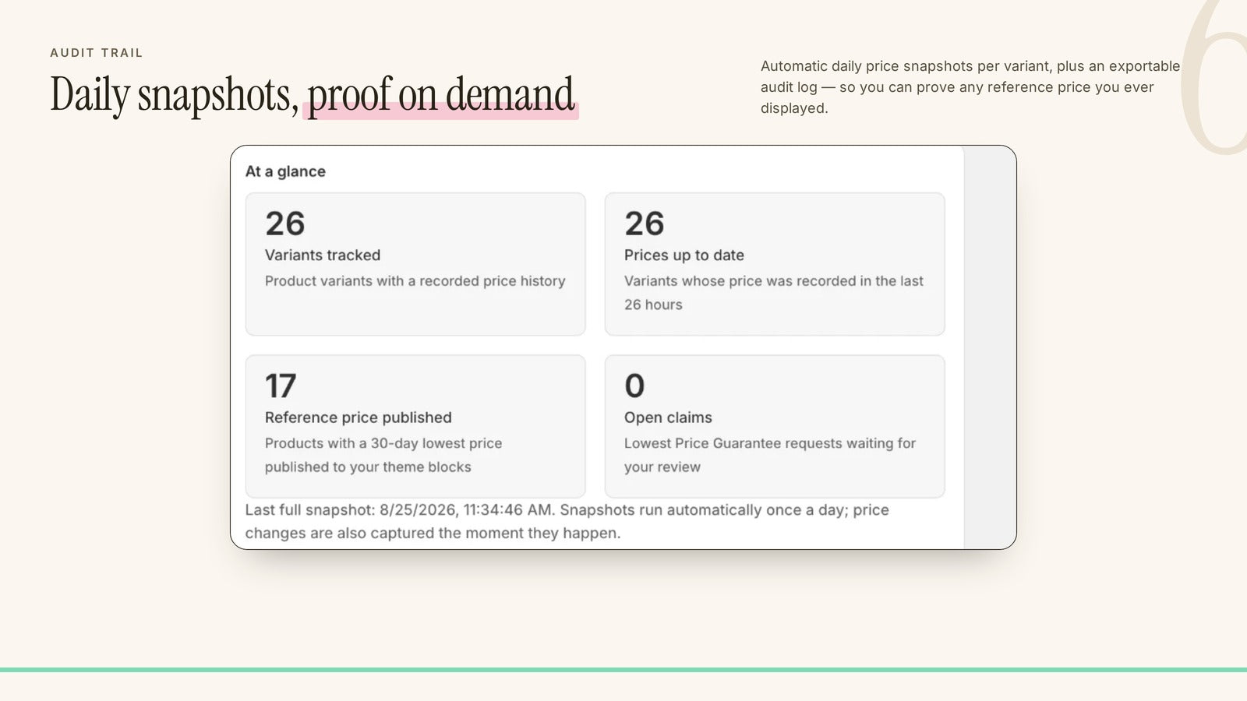
Task: Select the Reference price published card
Action: (x=415, y=426)
